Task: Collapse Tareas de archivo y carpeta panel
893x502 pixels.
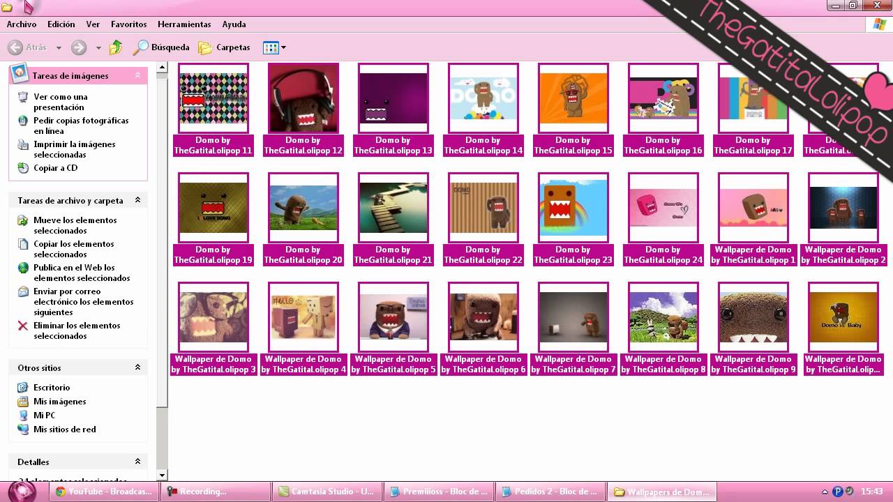Action: tap(137, 200)
